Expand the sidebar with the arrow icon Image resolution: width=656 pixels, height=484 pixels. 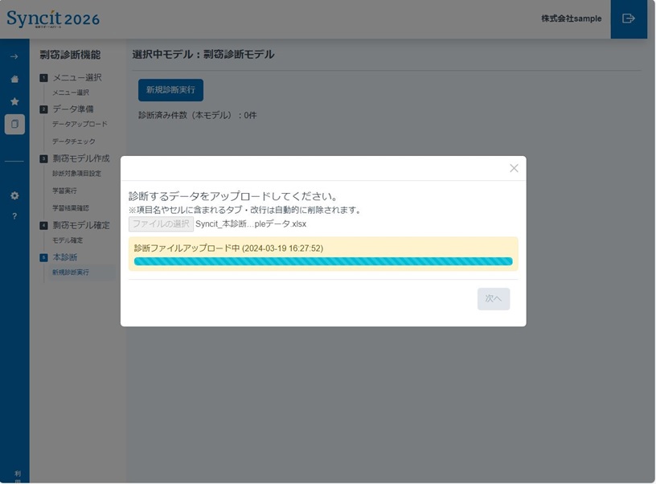14,56
